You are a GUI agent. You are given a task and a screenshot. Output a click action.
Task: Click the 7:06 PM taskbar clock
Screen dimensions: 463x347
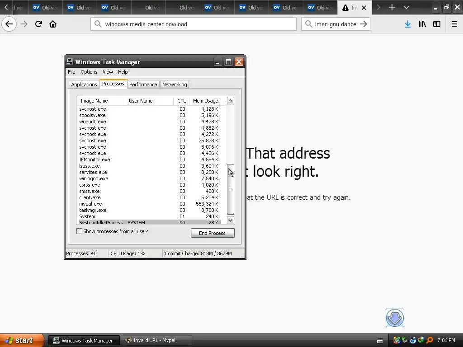coord(446,340)
